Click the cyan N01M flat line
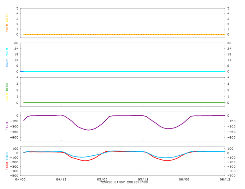The height and width of the screenshot is (189, 245). (x=124, y=72)
